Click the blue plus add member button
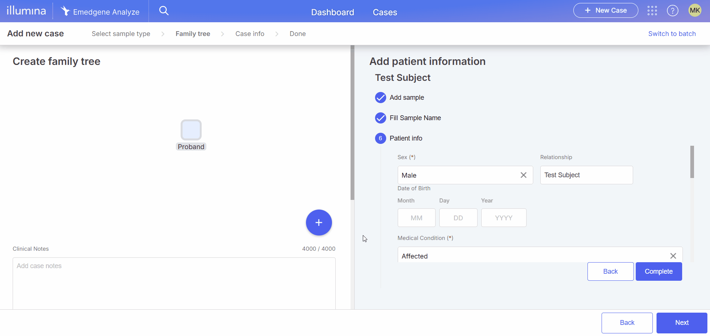The image size is (710, 336). [319, 223]
